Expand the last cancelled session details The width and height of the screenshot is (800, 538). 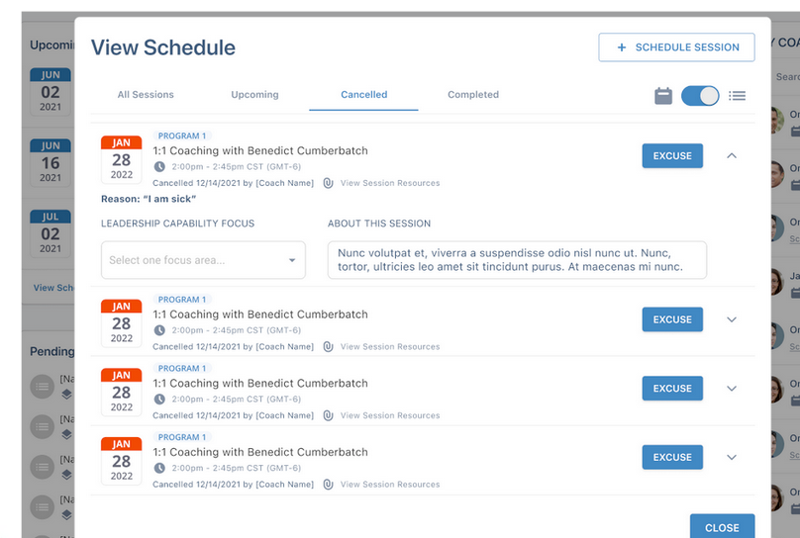pyautogui.click(x=732, y=457)
